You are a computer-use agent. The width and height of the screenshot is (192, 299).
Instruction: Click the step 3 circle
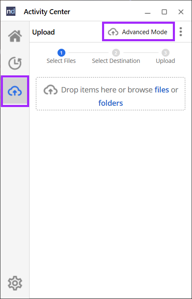point(165,52)
